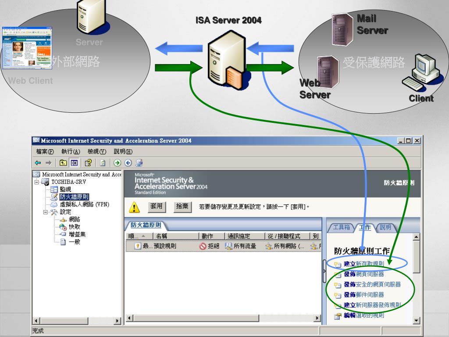Click the 拒絕 action cell
This screenshot has width=449, height=337.
click(x=210, y=246)
